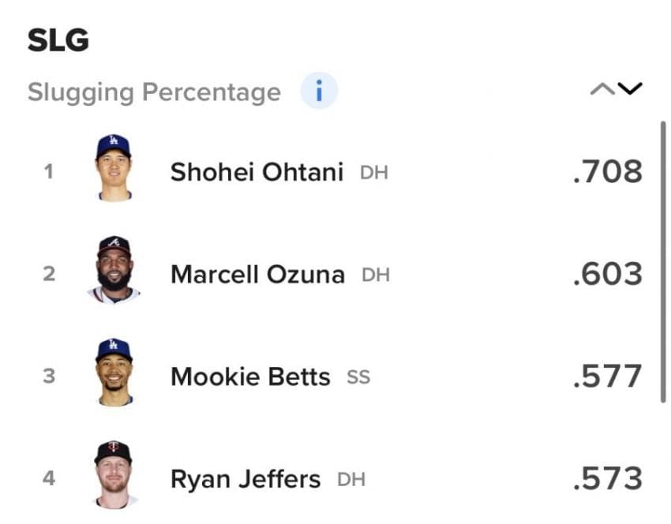Viewport: 671px width, 524px height.
Task: Click the up chevron sort arrow
Action: 602,88
